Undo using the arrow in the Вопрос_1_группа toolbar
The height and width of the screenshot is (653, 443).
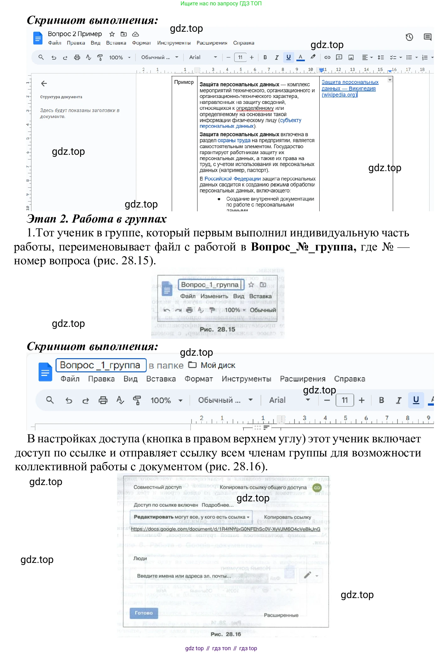69,400
